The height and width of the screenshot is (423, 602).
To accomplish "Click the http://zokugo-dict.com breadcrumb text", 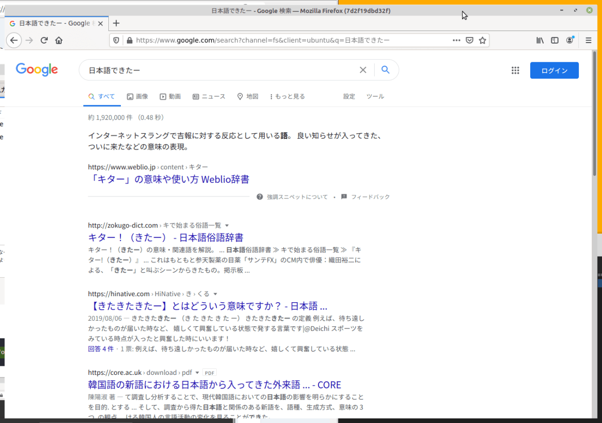I will pyautogui.click(x=123, y=226).
